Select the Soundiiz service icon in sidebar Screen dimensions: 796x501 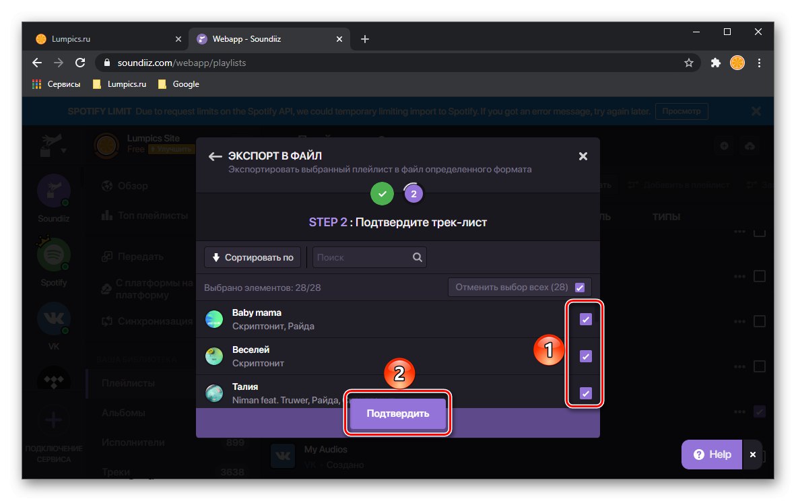point(53,191)
